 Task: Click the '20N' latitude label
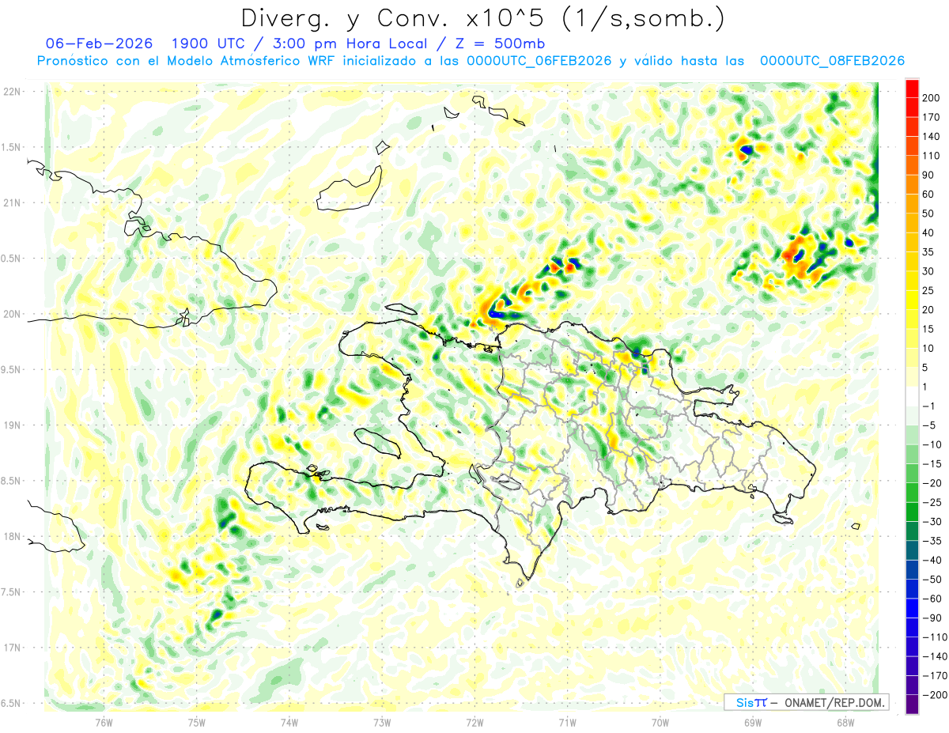(x=12, y=314)
